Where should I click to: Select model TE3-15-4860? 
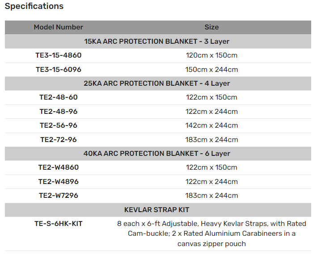[x=59, y=55]
